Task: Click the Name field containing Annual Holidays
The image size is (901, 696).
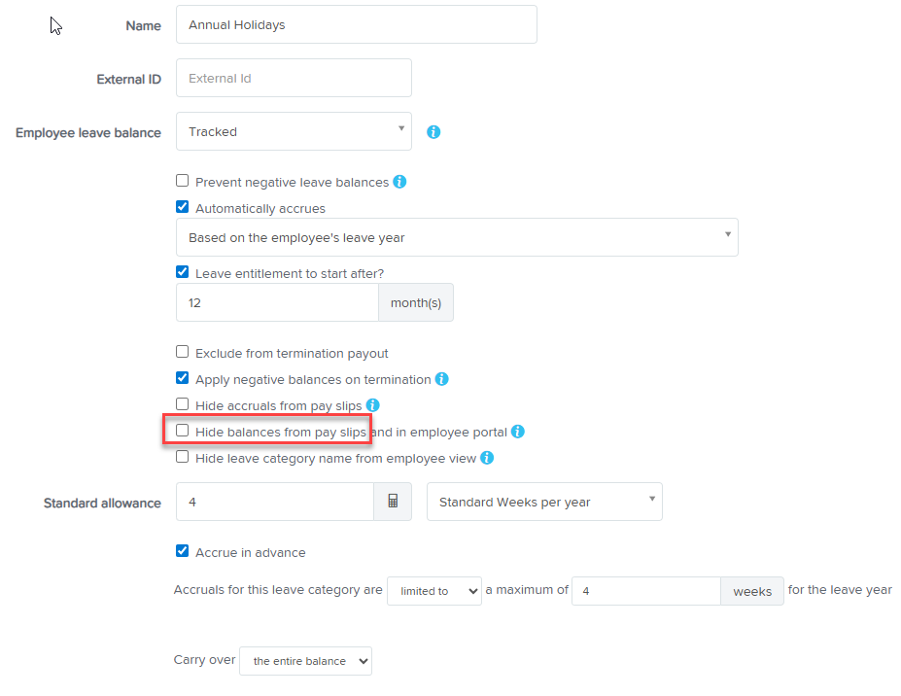Action: [356, 25]
